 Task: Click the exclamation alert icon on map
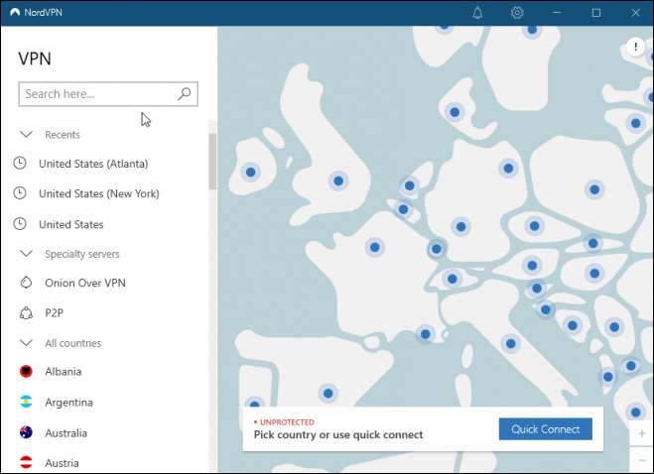coord(636,47)
